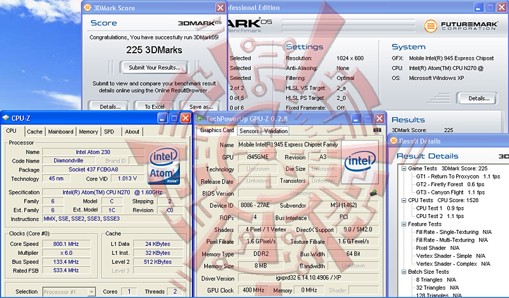This screenshot has height=298, width=509.
Task: Minimize the 3DMark05 Professional Edition window
Action: click(x=478, y=8)
